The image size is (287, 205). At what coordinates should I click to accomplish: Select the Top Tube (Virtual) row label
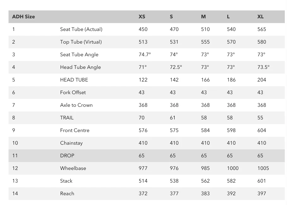81,42
